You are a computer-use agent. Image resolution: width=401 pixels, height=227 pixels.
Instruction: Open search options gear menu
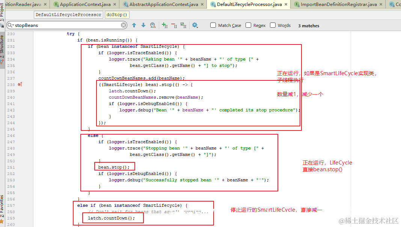[x=195, y=25]
